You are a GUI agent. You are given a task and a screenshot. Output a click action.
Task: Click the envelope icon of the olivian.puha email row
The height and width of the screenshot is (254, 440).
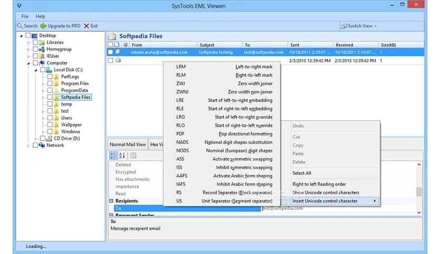point(118,52)
